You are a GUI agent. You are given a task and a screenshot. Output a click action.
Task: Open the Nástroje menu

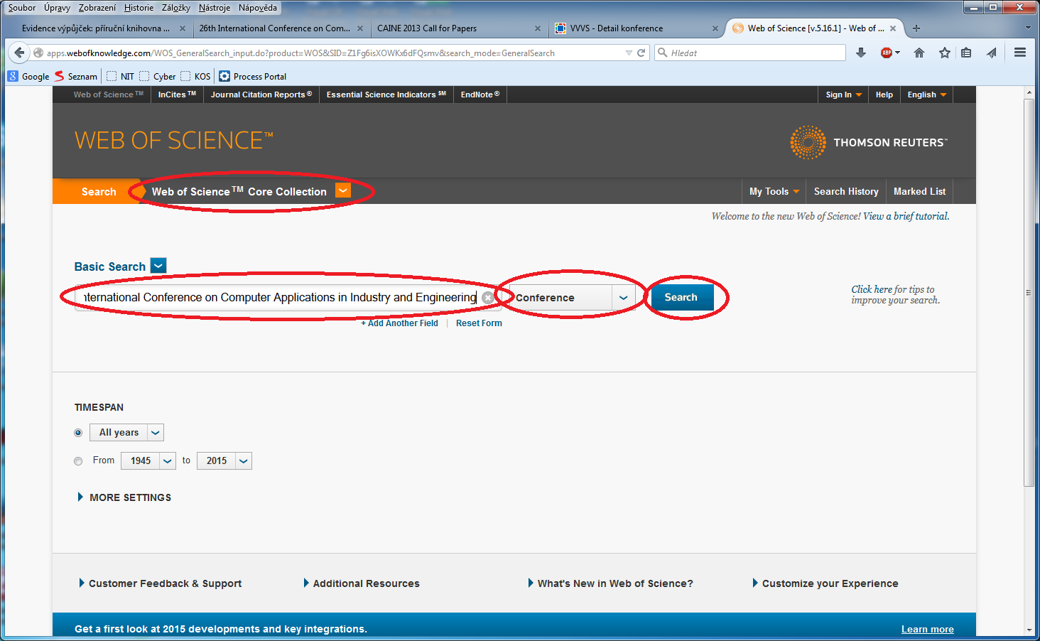(x=215, y=8)
